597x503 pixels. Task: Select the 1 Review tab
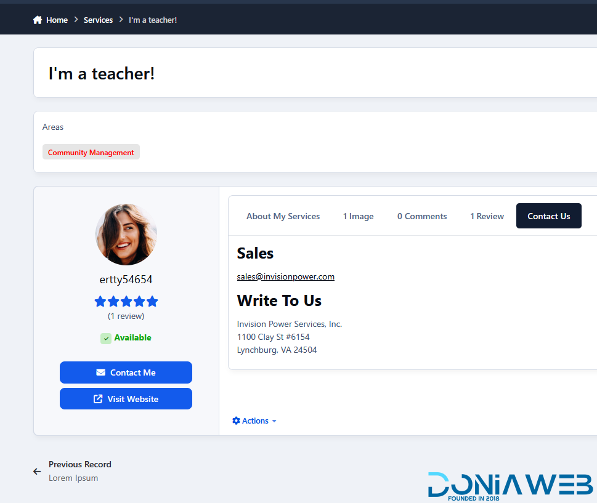[x=487, y=216]
